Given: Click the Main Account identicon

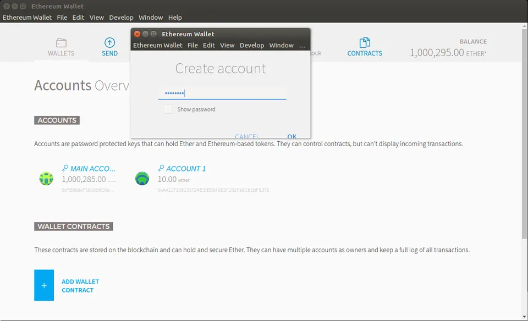Looking at the screenshot, I should coord(46,179).
